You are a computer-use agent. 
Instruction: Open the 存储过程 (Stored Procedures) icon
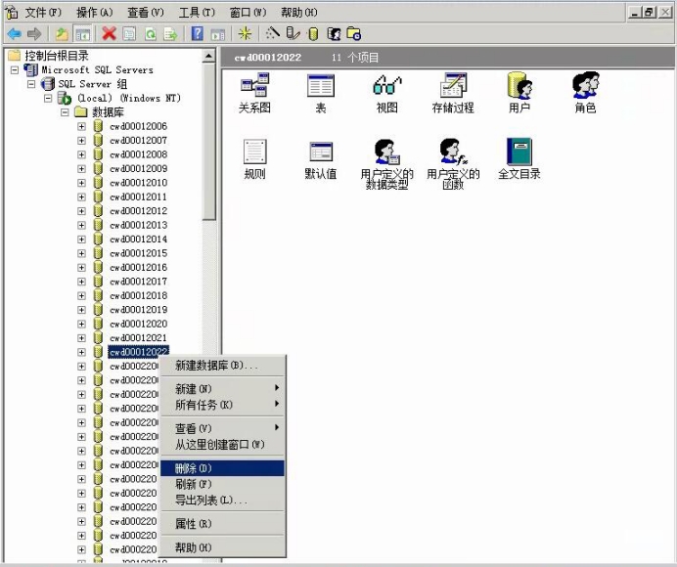[x=453, y=87]
